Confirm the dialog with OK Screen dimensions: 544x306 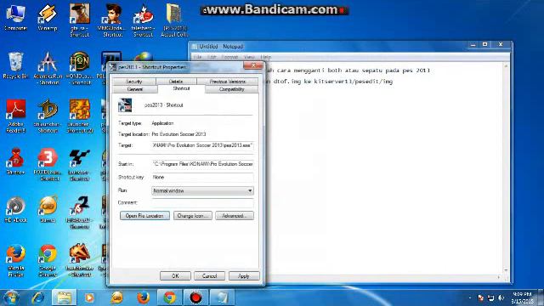click(x=175, y=275)
